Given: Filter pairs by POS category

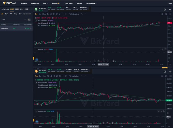Looking at the screenshot, I should pos(11,14).
